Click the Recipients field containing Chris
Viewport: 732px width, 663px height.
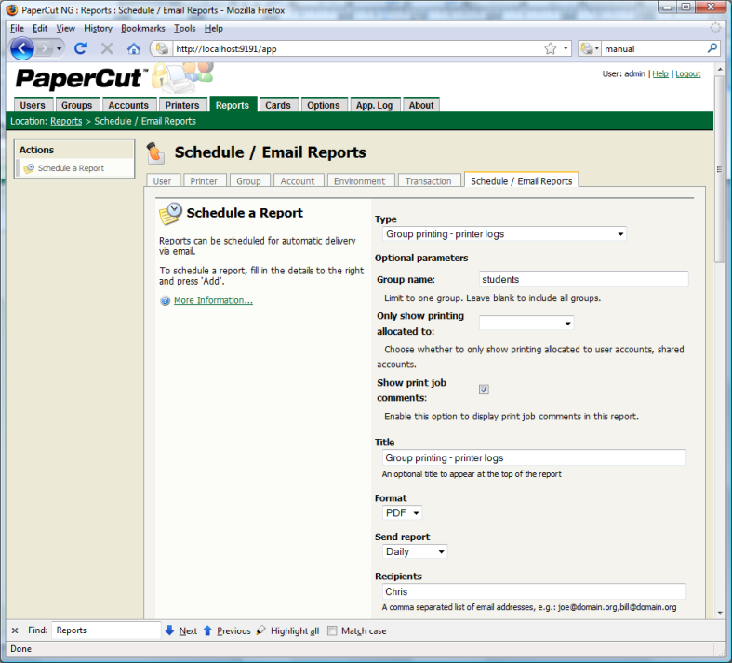tap(534, 591)
